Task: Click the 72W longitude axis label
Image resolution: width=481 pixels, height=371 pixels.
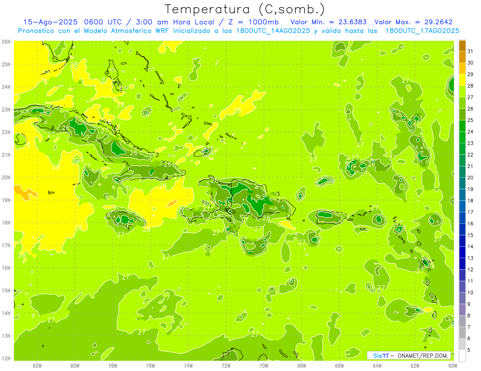Action: (226, 365)
